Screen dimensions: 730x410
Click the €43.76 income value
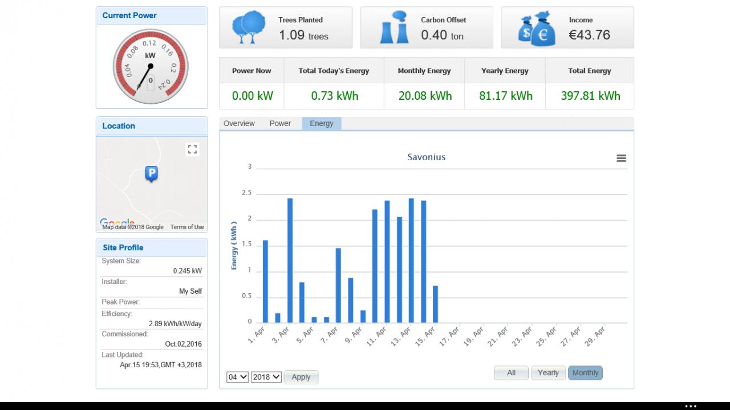coord(590,35)
